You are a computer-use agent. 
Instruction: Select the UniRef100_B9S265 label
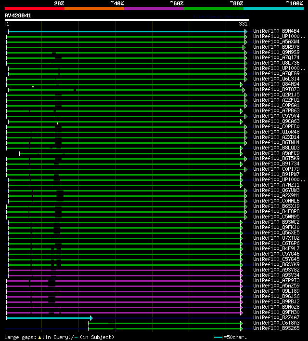[276, 328]
